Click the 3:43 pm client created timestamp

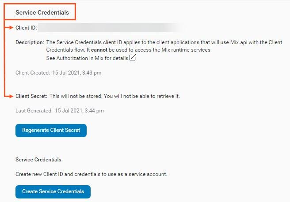[x=77, y=73]
